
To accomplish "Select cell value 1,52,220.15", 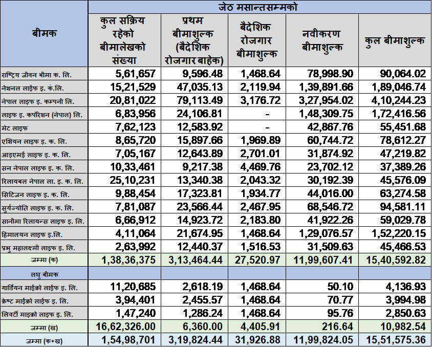I will (399, 233).
